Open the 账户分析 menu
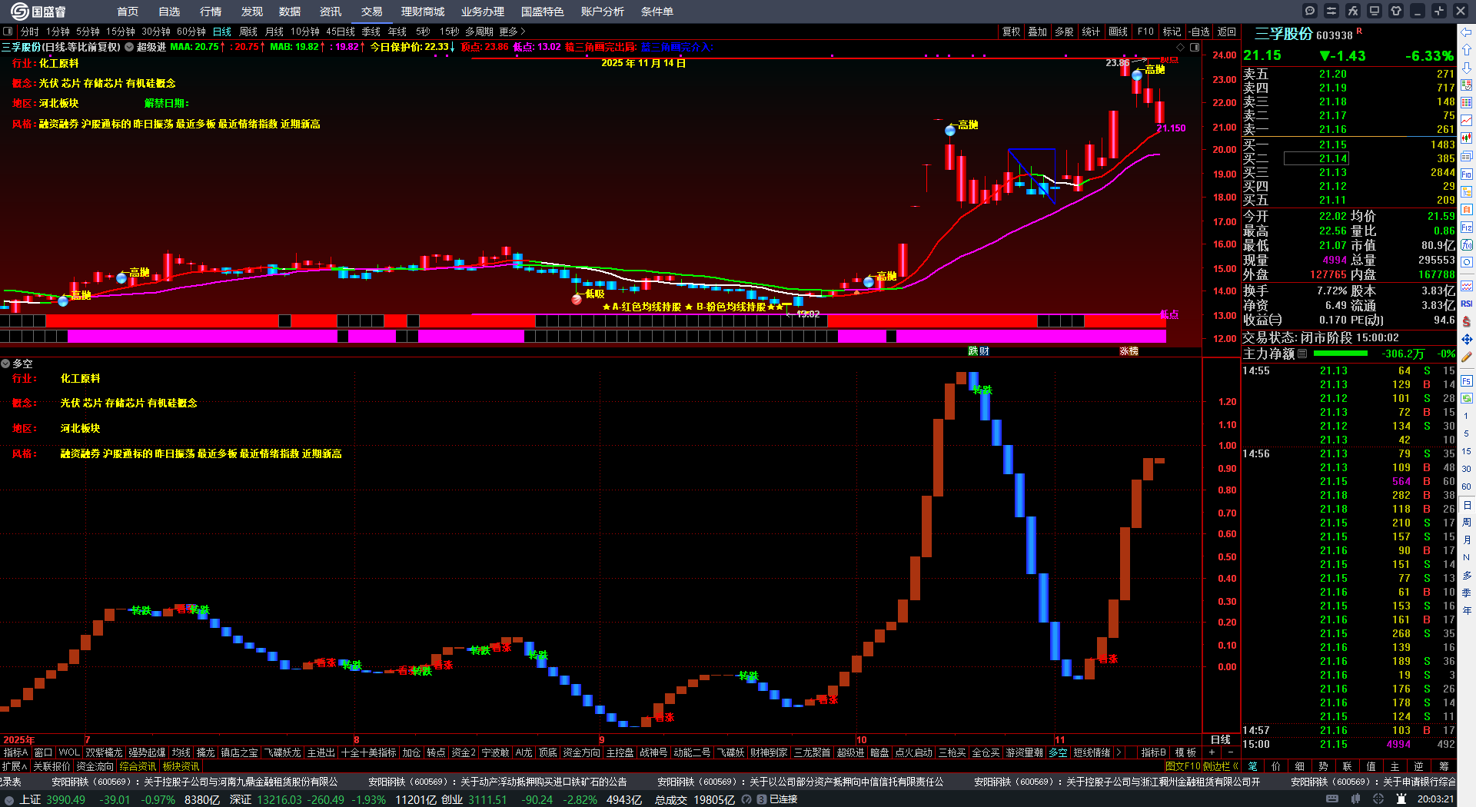 point(603,12)
